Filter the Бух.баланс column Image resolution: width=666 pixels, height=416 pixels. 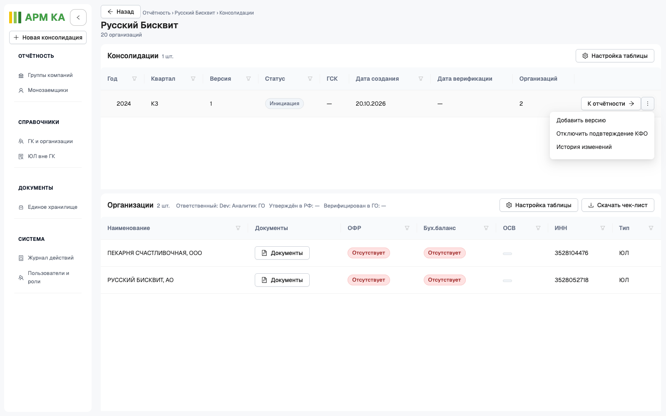tap(486, 228)
